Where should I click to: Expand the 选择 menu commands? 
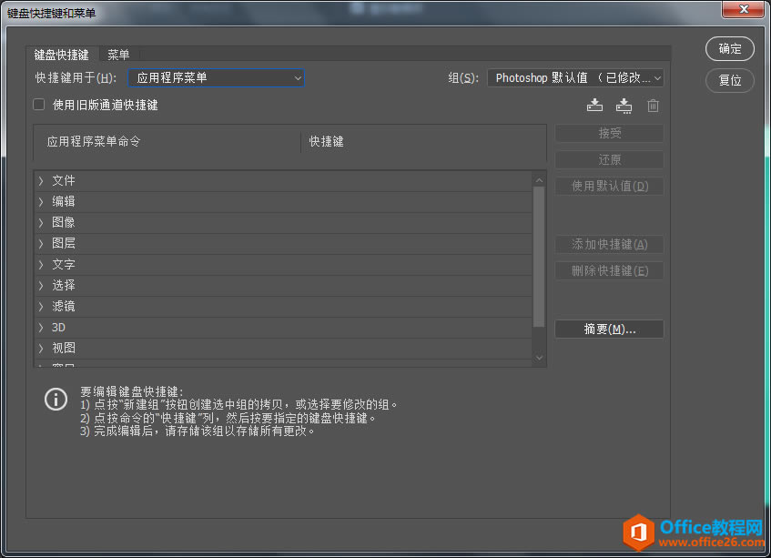(41, 285)
